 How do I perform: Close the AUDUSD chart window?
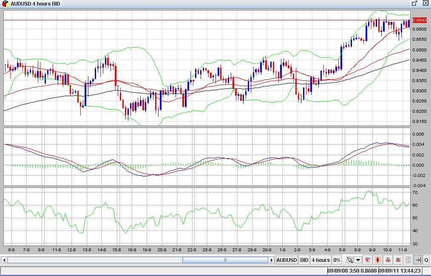[425, 3]
